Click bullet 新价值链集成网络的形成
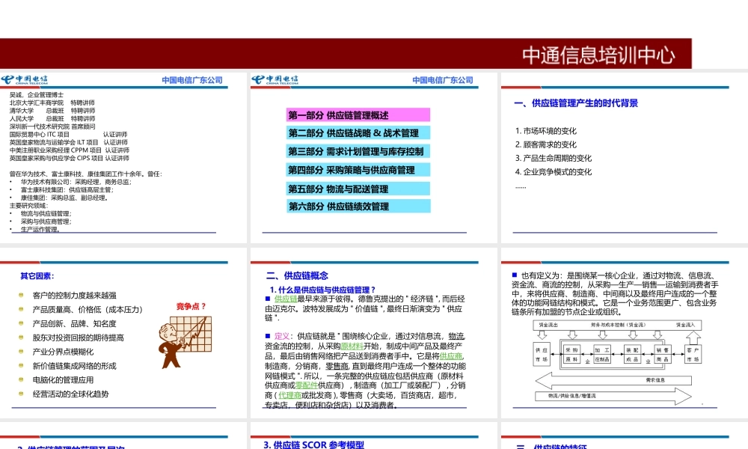This screenshot has height=449, width=748. point(74,365)
